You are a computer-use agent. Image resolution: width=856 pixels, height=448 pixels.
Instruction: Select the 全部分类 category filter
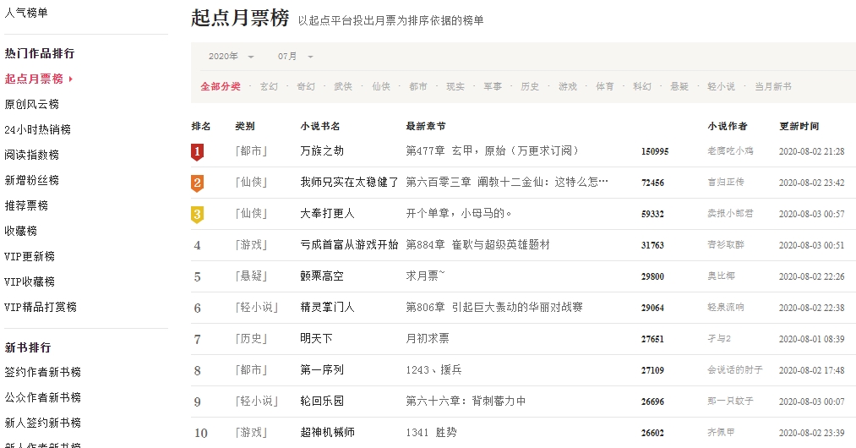click(x=220, y=86)
